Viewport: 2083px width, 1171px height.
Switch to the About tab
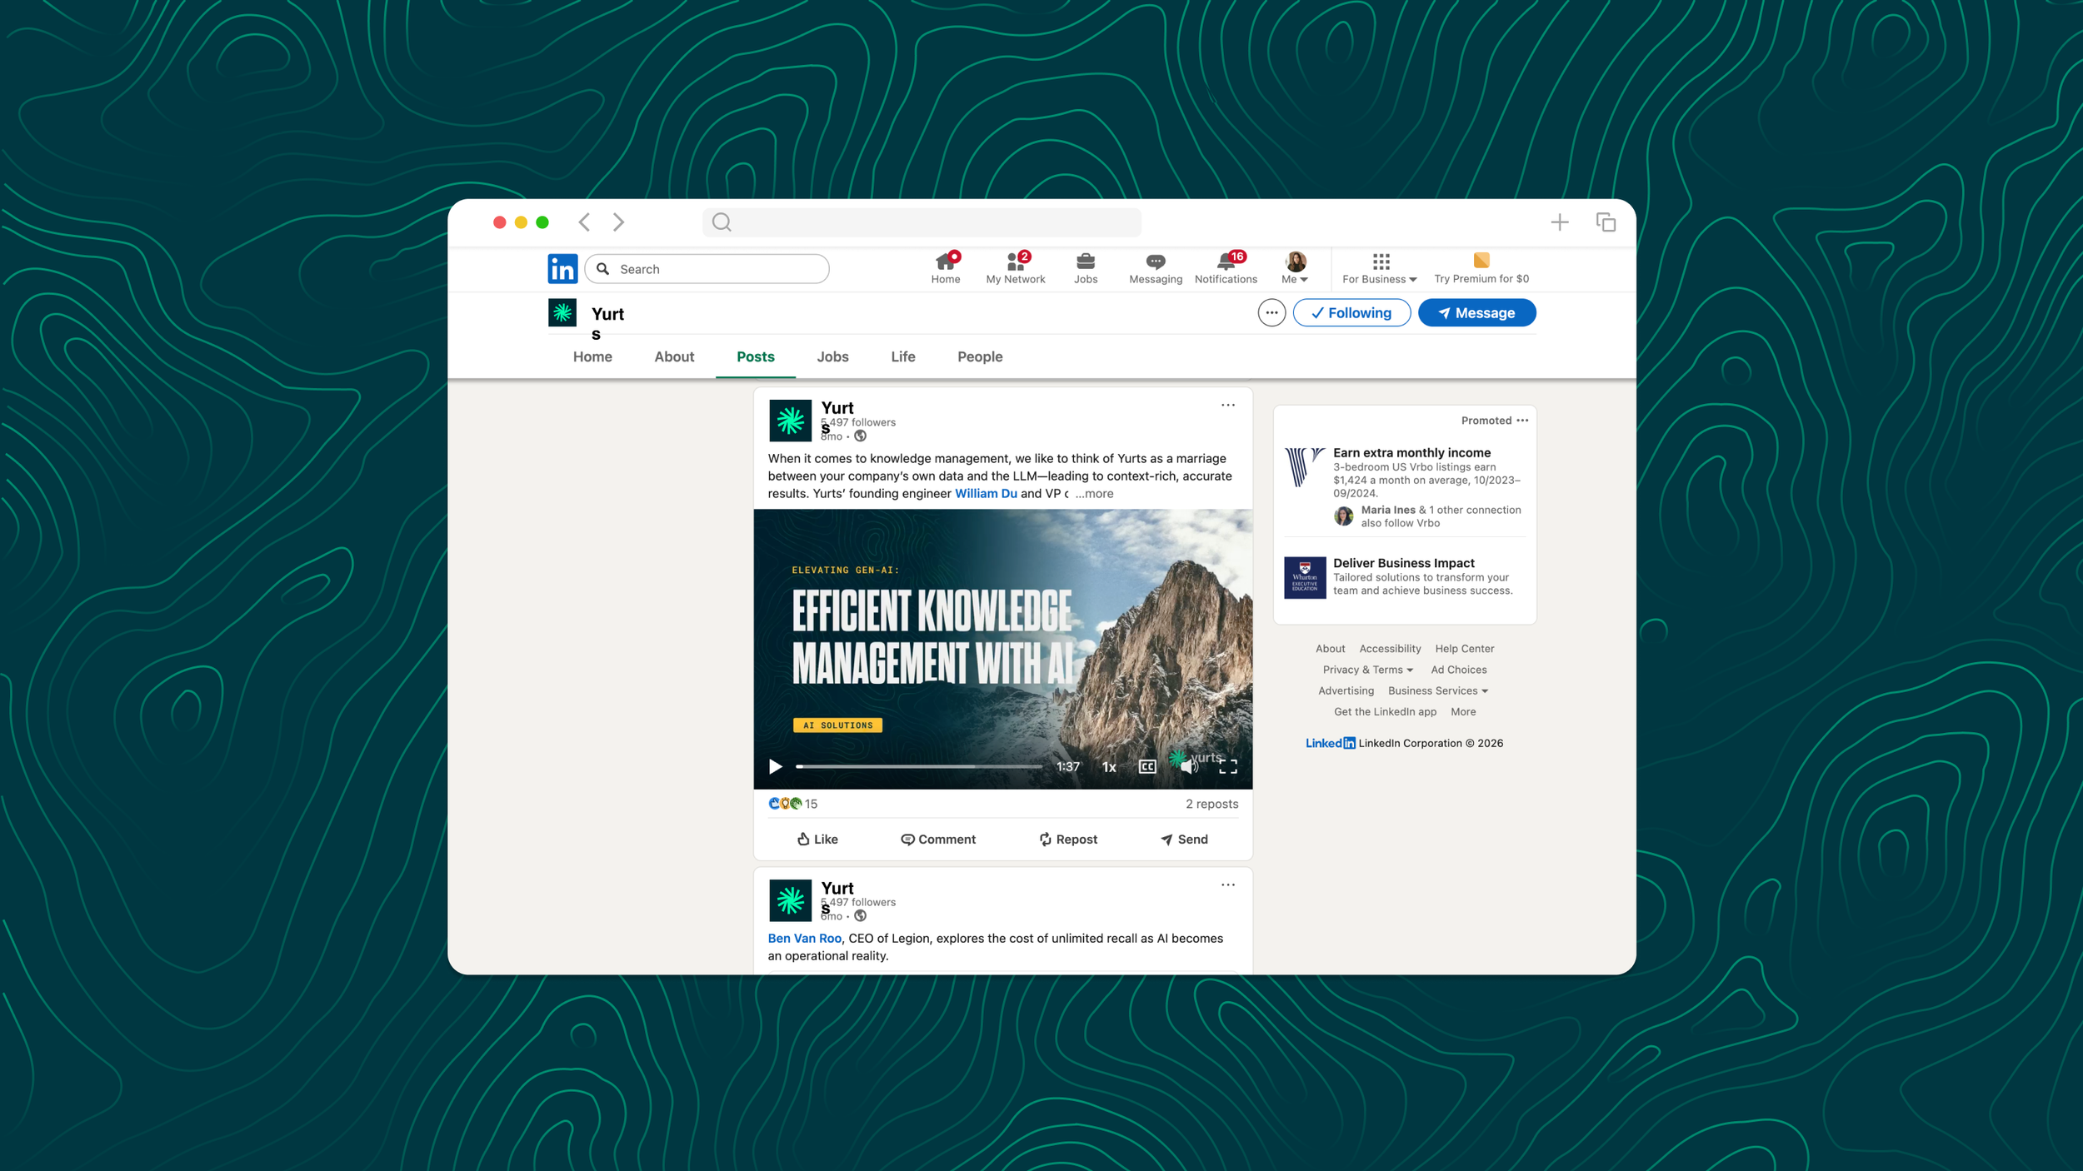673,356
